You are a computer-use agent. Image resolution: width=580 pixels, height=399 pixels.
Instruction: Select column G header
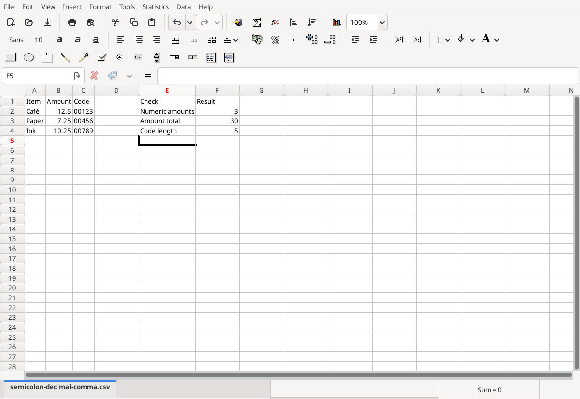pyautogui.click(x=261, y=90)
